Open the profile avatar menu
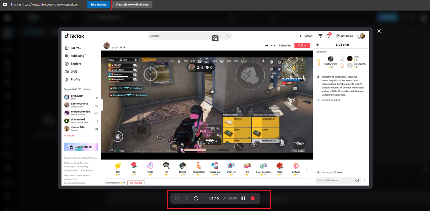The height and width of the screenshot is (211, 430). click(x=362, y=36)
